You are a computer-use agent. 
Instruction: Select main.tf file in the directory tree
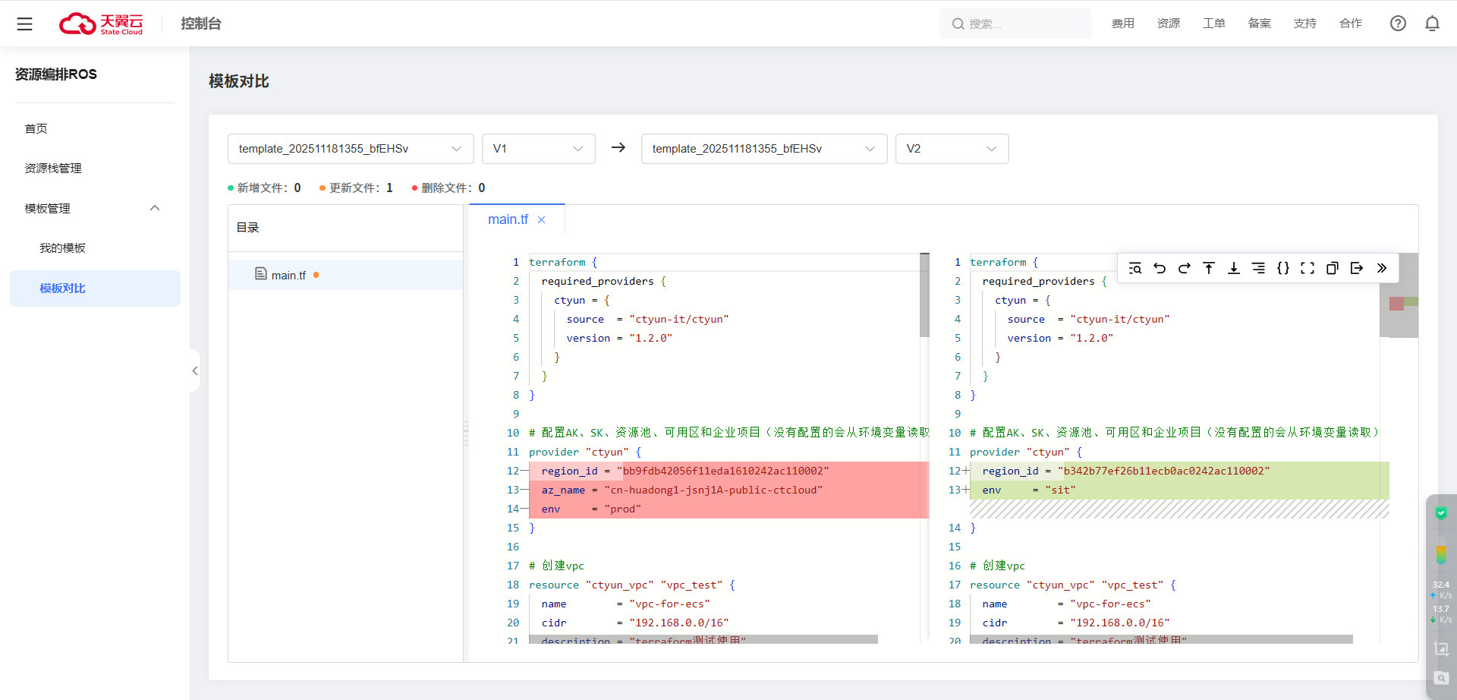(288, 275)
